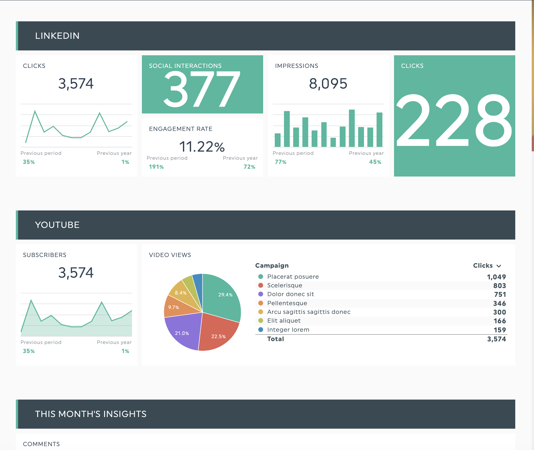The image size is (534, 450).
Task: Click the Total 3,574 value
Action: pyautogui.click(x=497, y=339)
